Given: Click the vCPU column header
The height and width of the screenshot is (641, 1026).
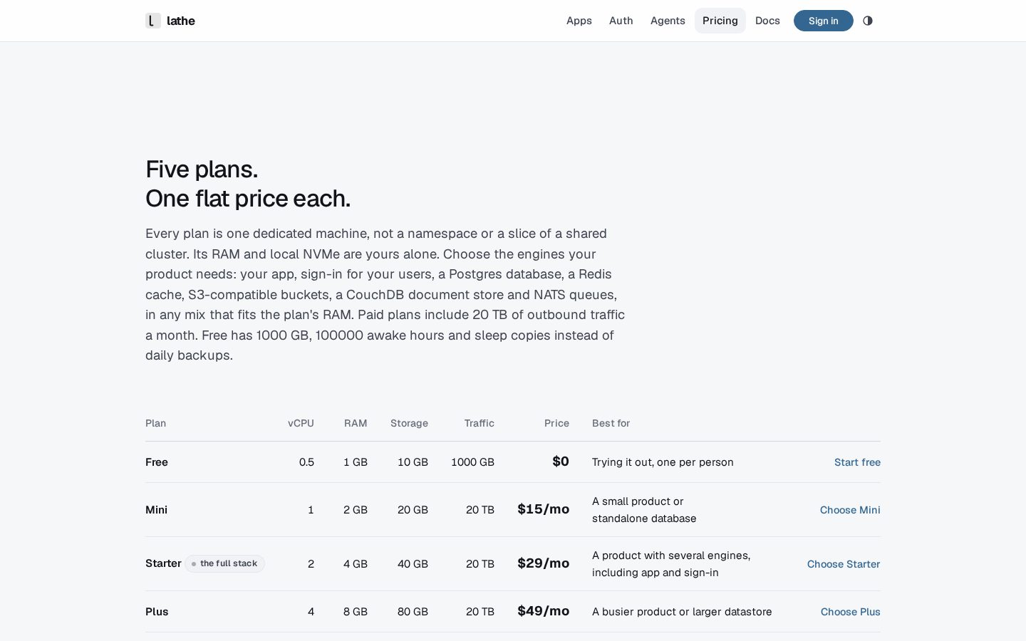Looking at the screenshot, I should pos(301,423).
